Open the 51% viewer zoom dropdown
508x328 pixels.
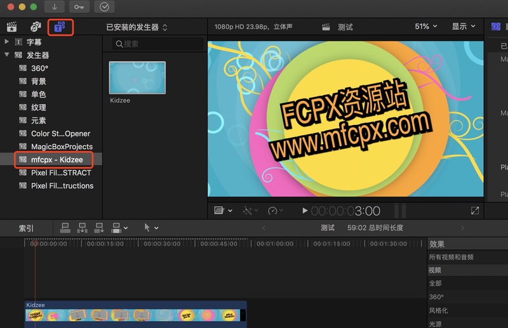tap(426, 26)
